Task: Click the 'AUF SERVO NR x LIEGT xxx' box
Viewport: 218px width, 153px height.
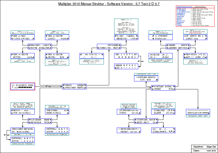Action: click(x=195, y=37)
